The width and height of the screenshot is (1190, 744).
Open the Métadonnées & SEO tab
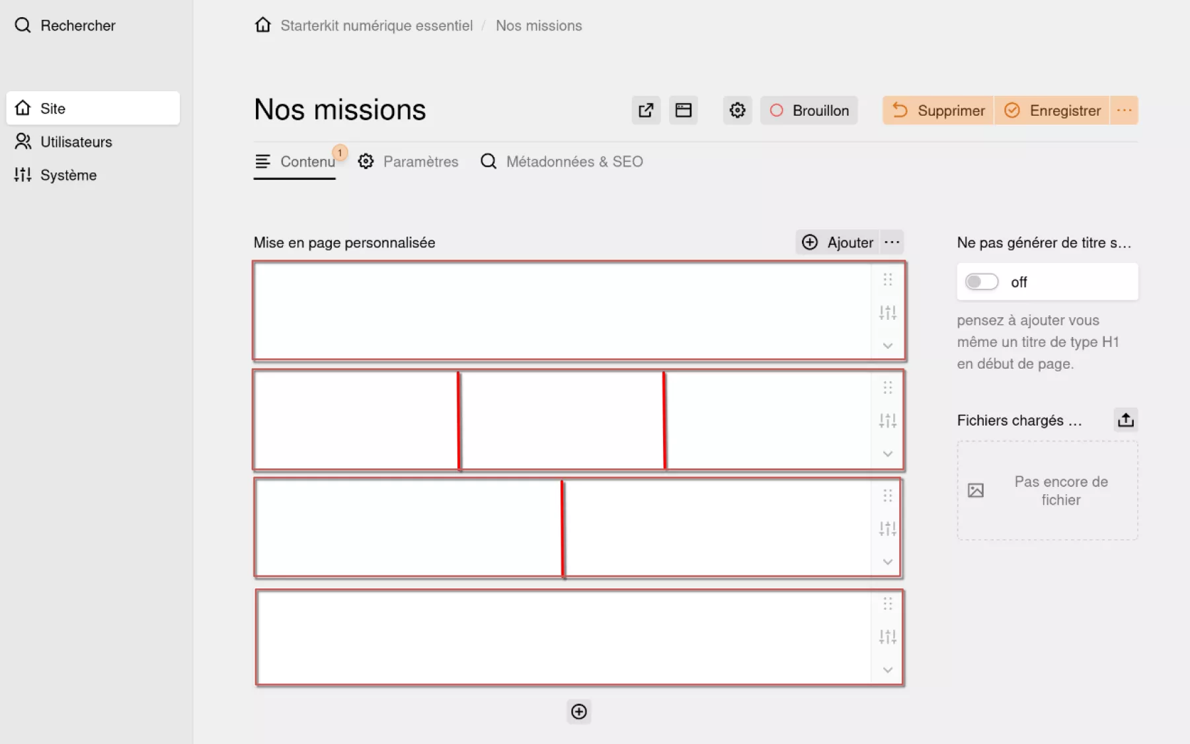click(x=562, y=162)
